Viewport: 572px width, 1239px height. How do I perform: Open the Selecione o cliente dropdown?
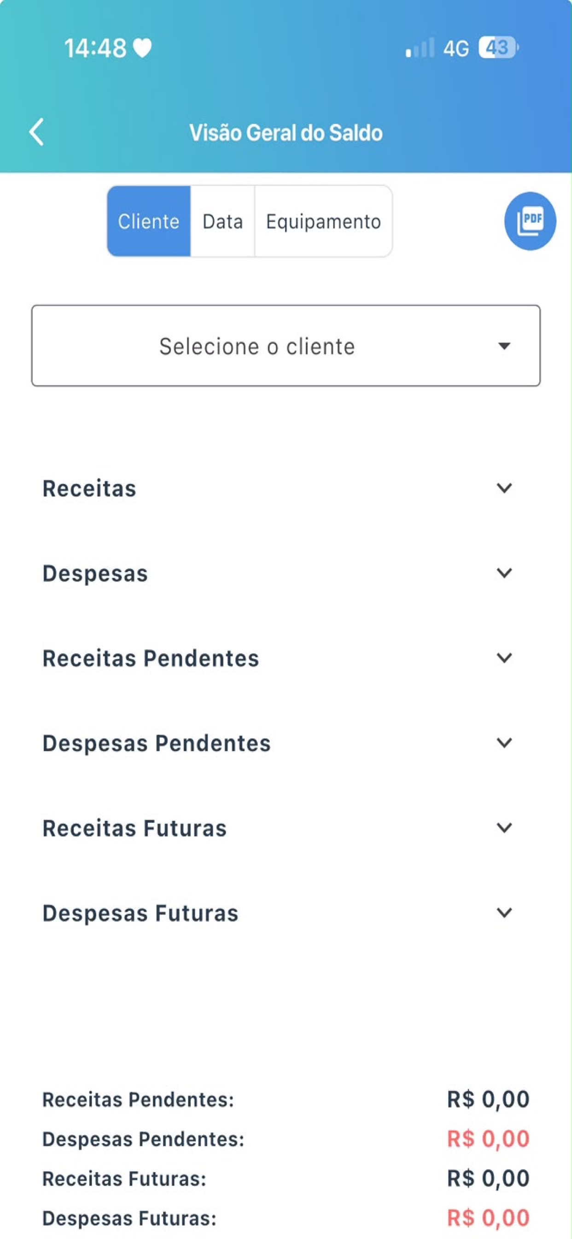(286, 345)
